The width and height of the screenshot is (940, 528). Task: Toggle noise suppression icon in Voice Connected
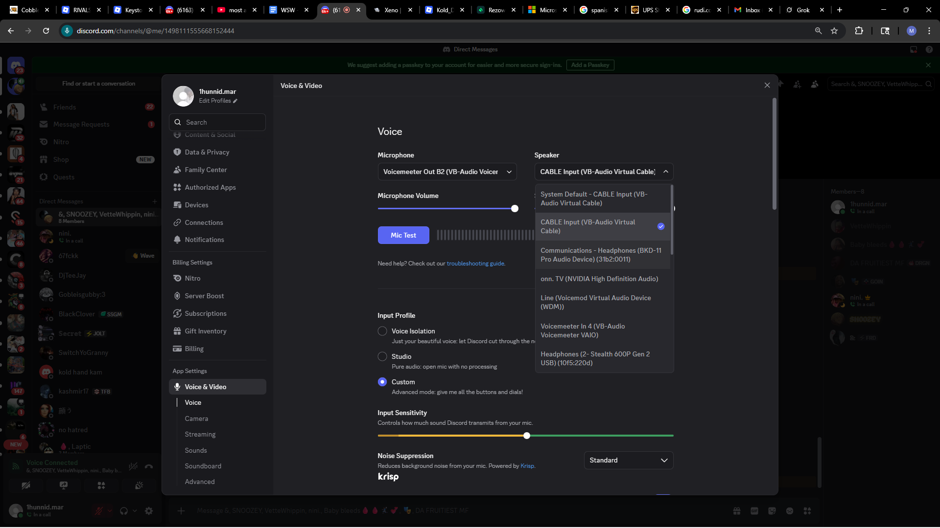133,466
